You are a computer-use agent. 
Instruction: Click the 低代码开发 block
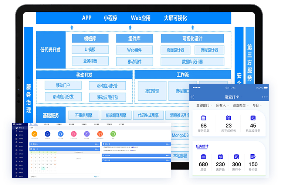click(x=51, y=50)
